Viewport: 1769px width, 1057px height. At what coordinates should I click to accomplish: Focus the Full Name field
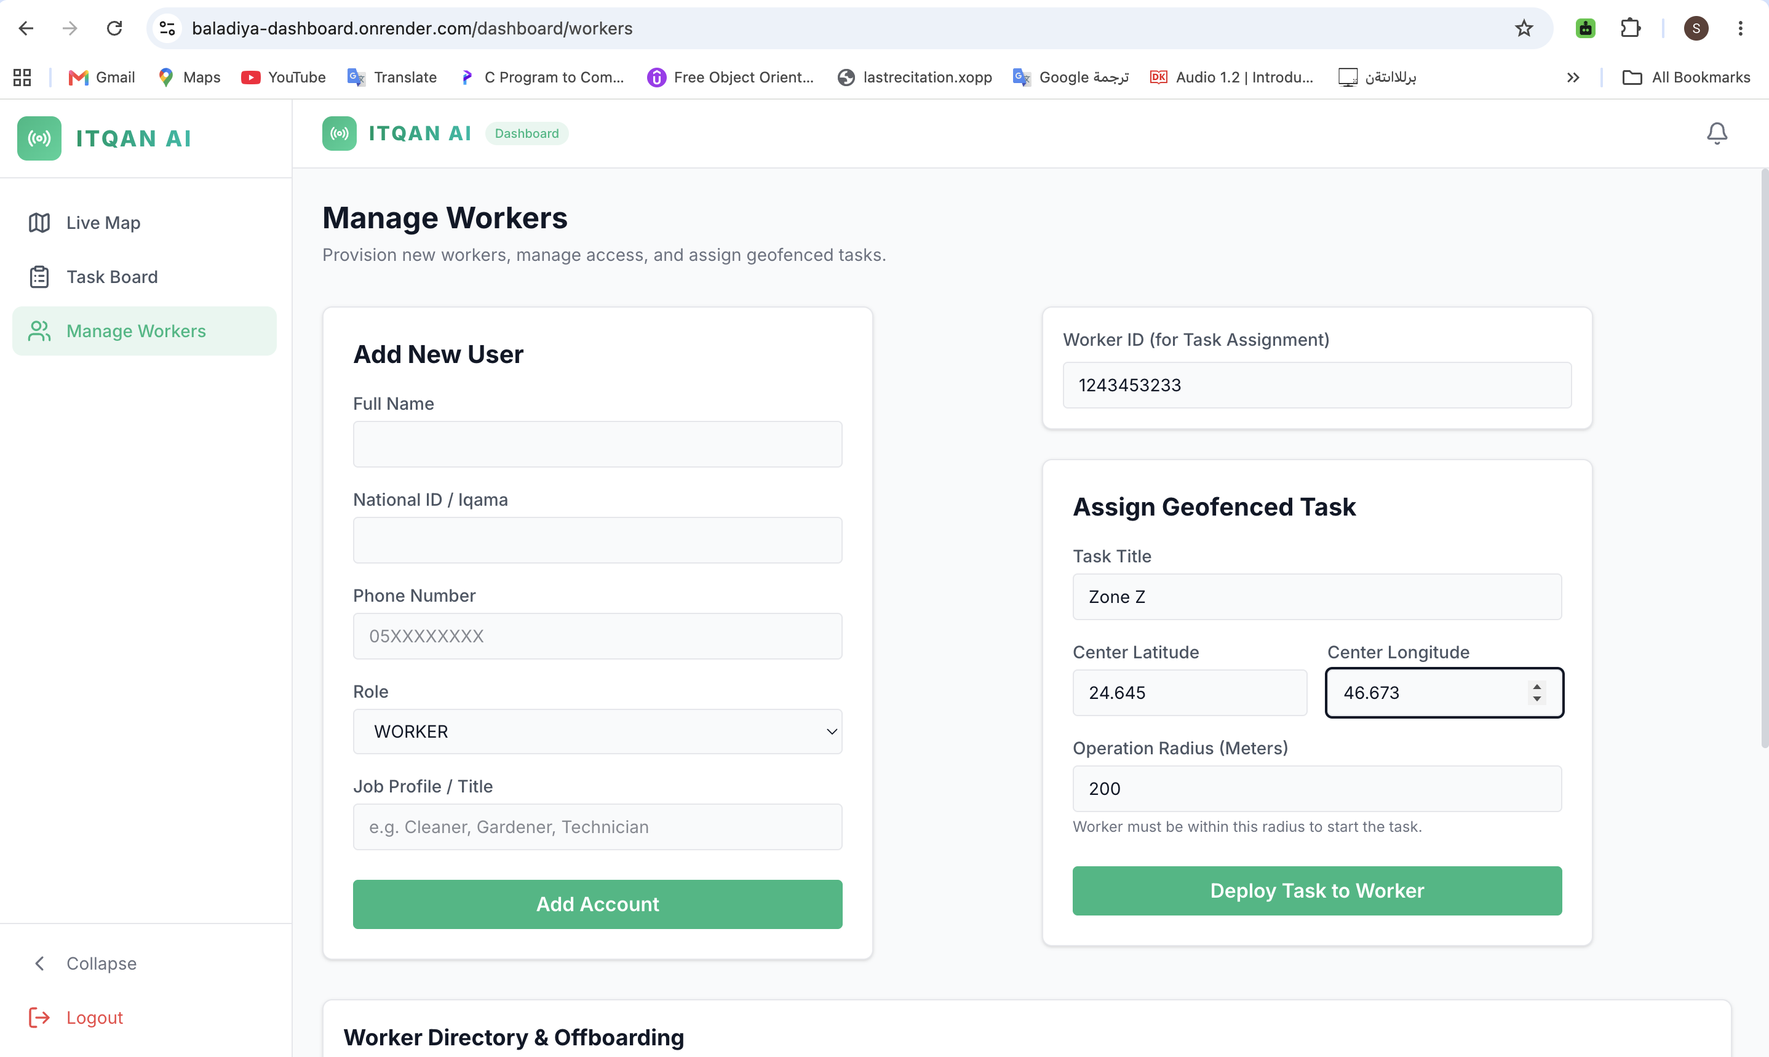point(597,444)
